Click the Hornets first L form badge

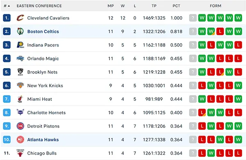point(202,113)
